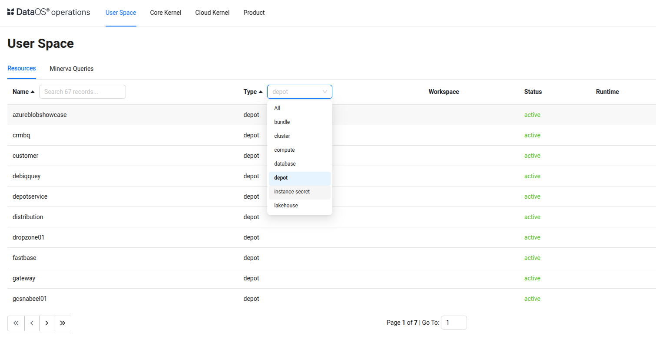Image resolution: width=656 pixels, height=353 pixels.
Task: Click the DataOS operations logo
Action: click(49, 12)
